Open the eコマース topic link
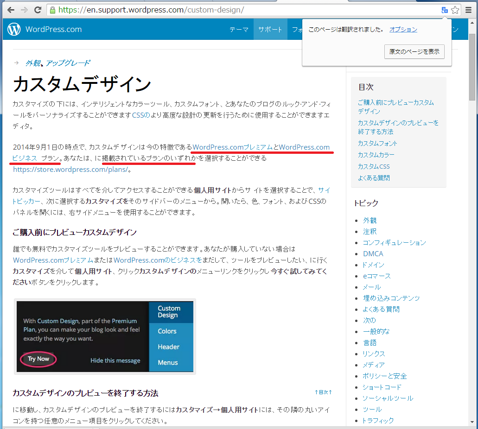This screenshot has height=429, width=478. tap(377, 276)
